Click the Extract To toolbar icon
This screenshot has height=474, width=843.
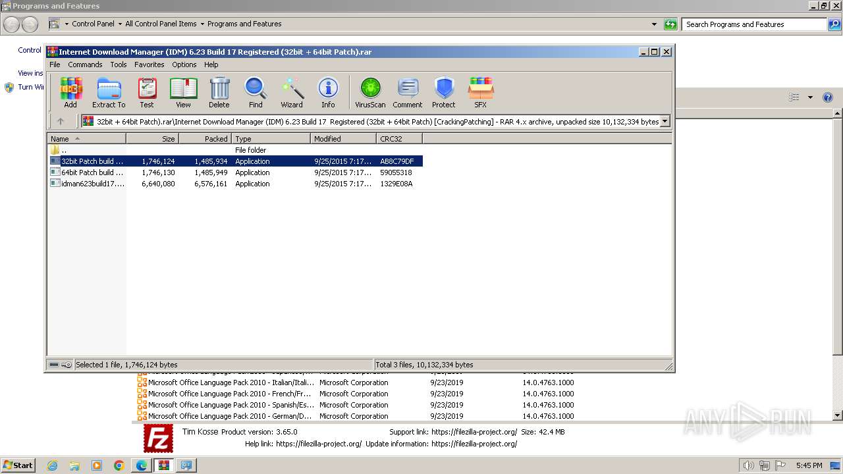point(109,93)
